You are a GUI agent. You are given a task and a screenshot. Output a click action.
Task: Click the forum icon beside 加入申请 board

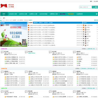point(26,52)
